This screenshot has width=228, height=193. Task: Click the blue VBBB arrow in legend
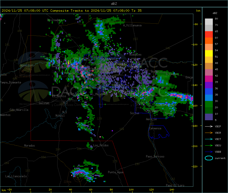coord(209,152)
